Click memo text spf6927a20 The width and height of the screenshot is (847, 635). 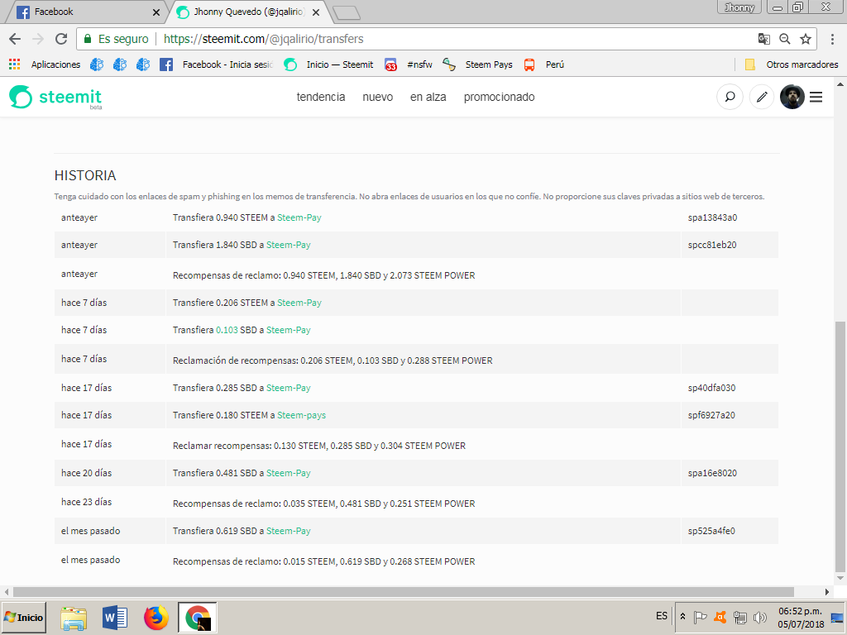point(711,415)
